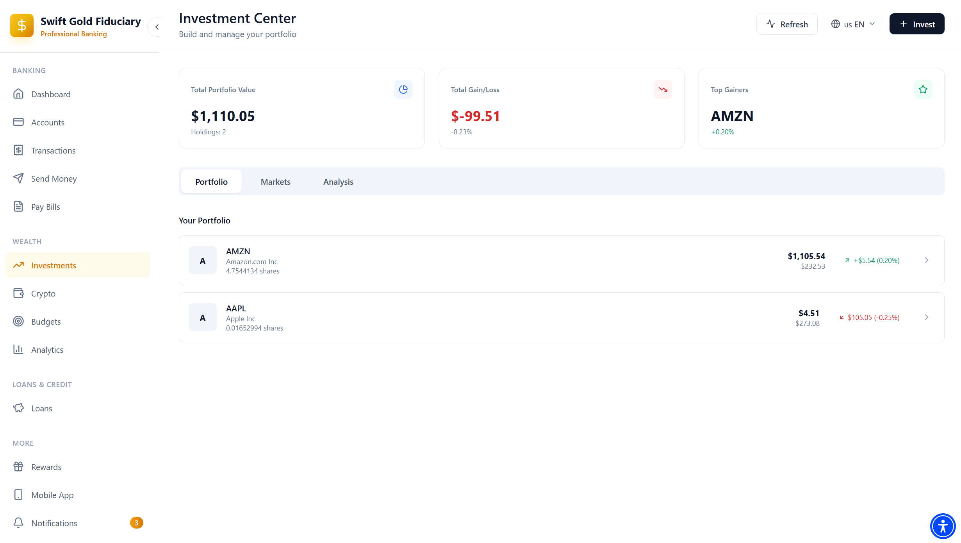Click the pie chart icon on Total Portfolio Value
Image resolution: width=961 pixels, height=543 pixels.
click(403, 89)
